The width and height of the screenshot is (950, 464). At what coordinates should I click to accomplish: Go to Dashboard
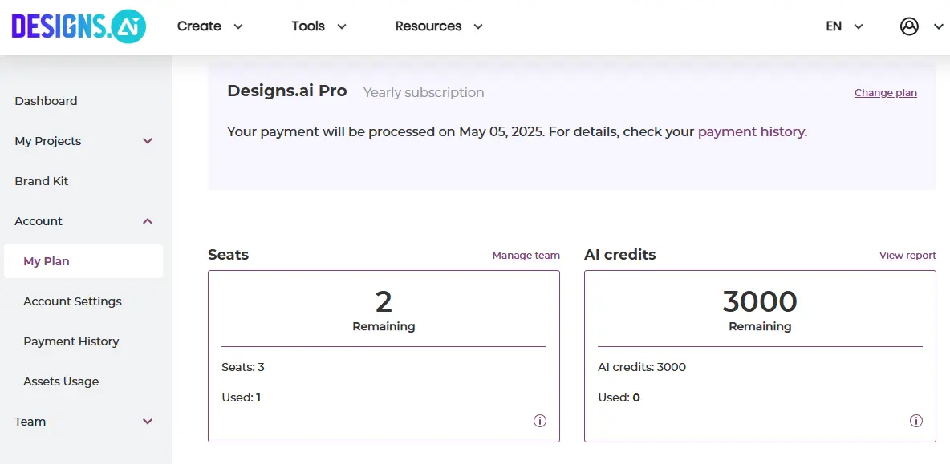46,101
